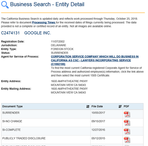Click the Entity Type label
Image resolution: width=148 pixels, height=146 pixels.
point(9,49)
